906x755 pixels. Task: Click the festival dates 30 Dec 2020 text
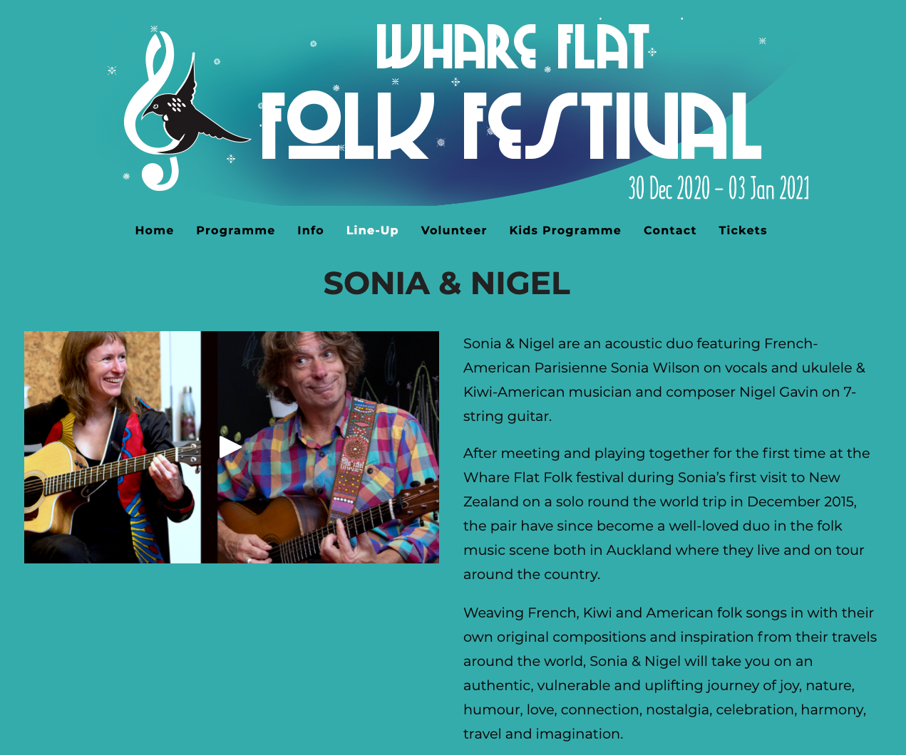pyautogui.click(x=719, y=188)
